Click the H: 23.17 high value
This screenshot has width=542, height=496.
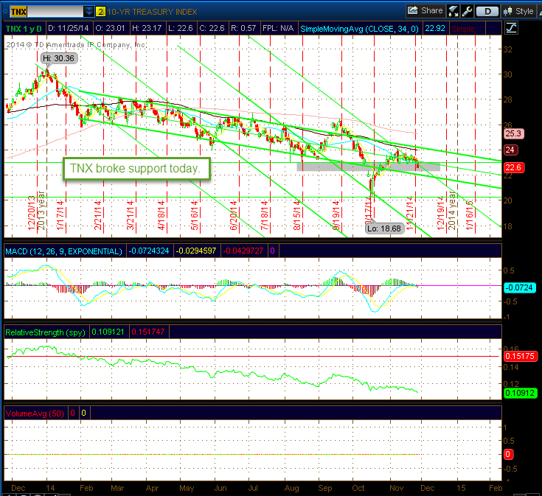tap(147, 28)
